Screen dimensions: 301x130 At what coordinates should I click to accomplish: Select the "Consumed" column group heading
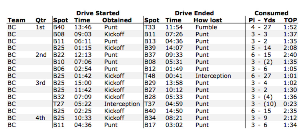pos(271,13)
